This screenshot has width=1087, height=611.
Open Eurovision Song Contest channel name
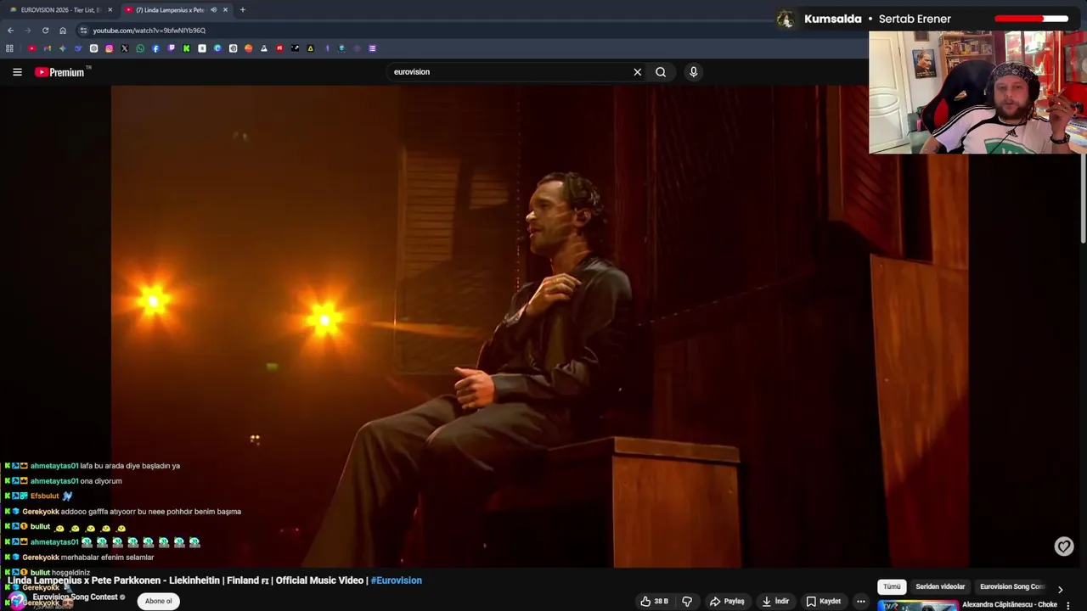click(75, 597)
